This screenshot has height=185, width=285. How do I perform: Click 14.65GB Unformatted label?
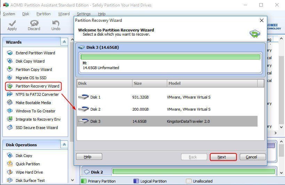101,68
